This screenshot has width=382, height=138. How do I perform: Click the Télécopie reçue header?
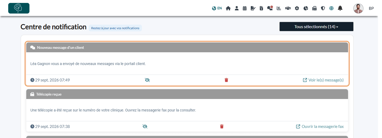pos(187,94)
